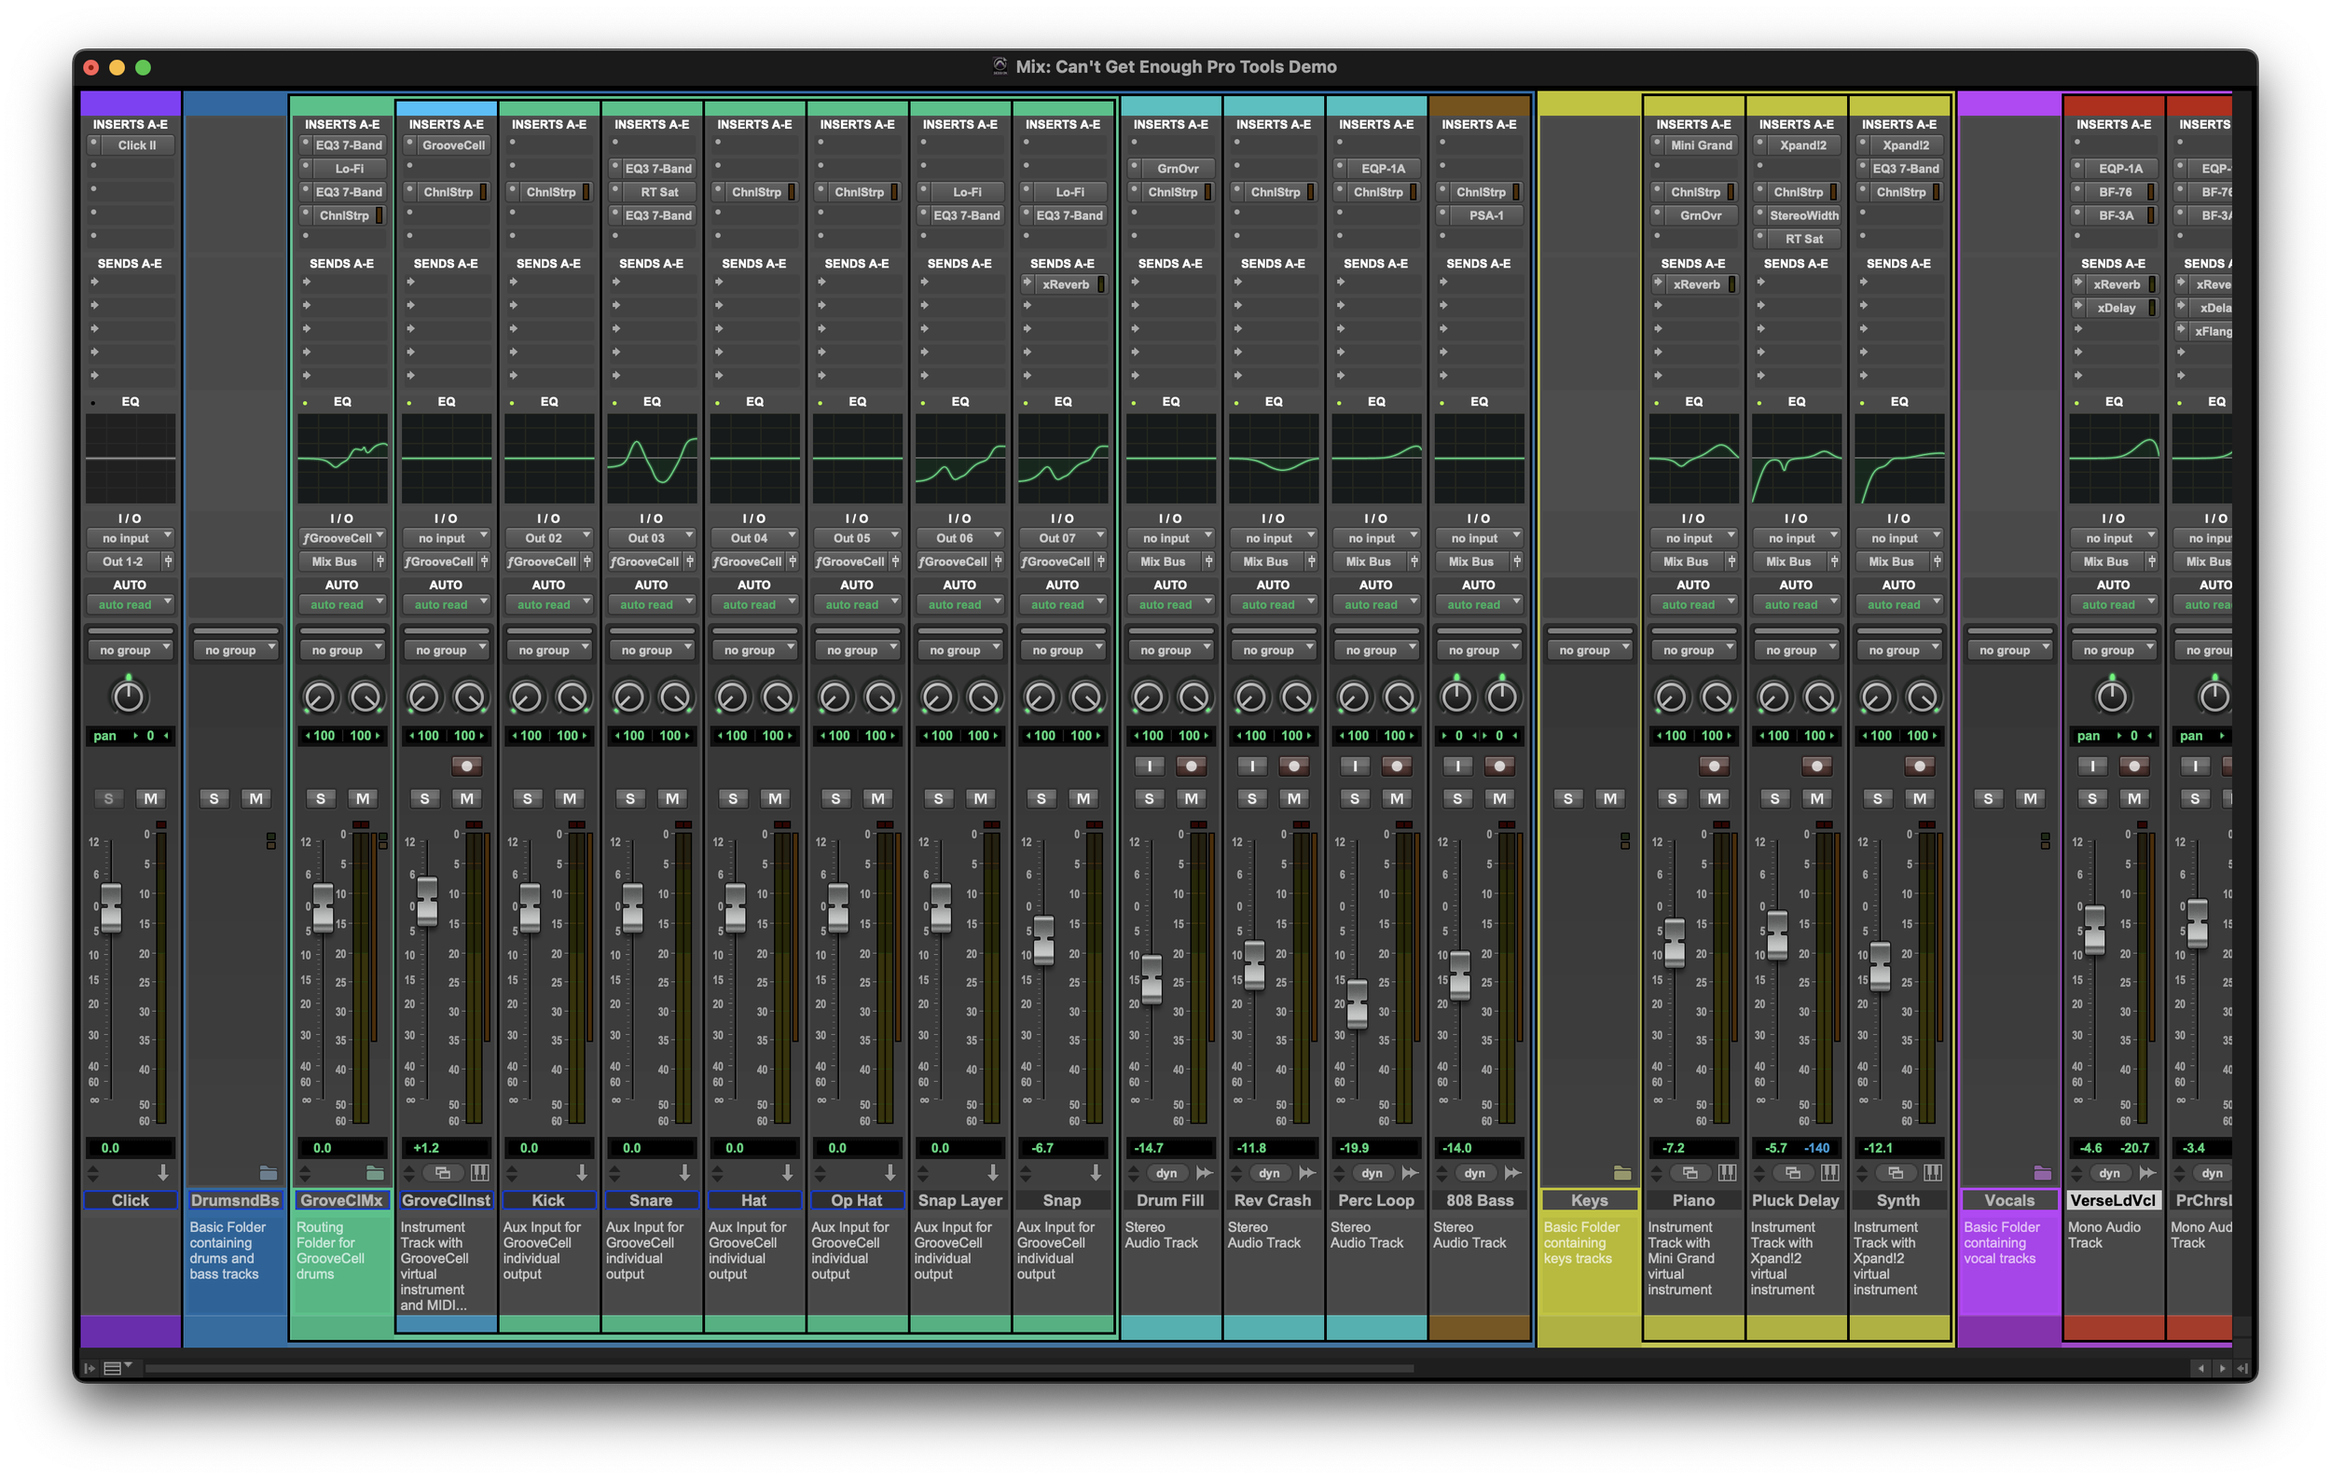Click the Click track type arrow icon
2331x1479 pixels.
pos(162,1173)
